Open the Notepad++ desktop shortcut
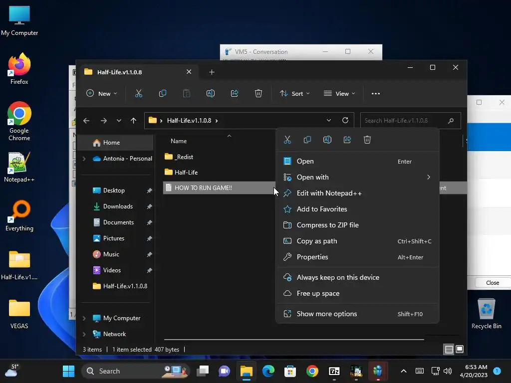This screenshot has height=383, width=511. (x=19, y=167)
